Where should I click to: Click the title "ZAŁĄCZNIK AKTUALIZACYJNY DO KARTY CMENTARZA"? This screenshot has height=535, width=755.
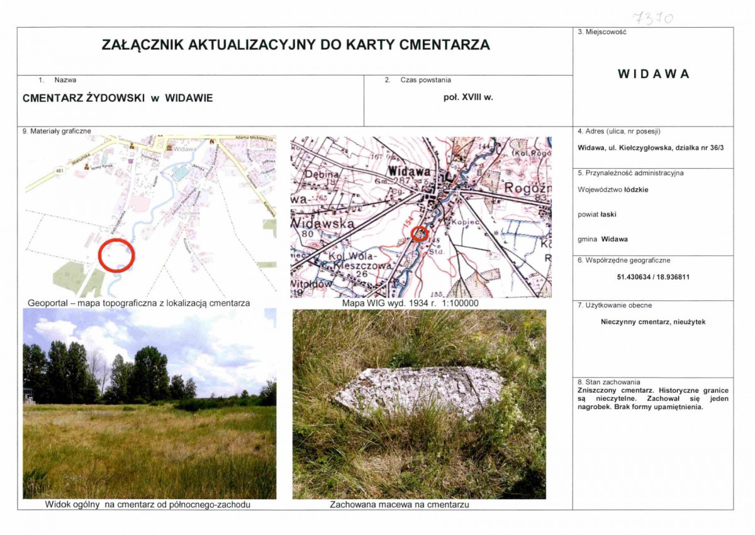click(296, 45)
